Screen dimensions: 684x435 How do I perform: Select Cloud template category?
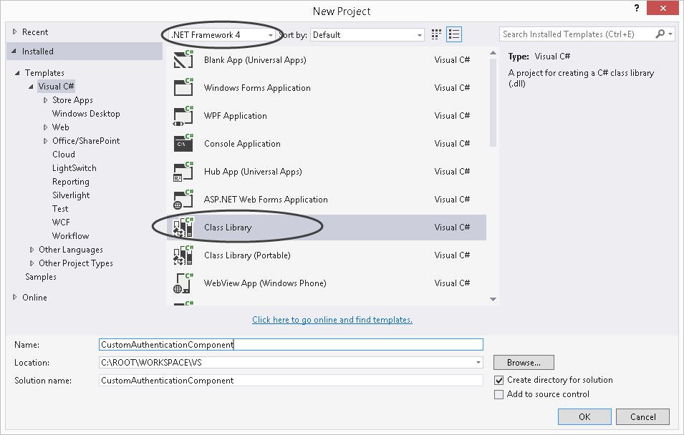click(x=64, y=155)
